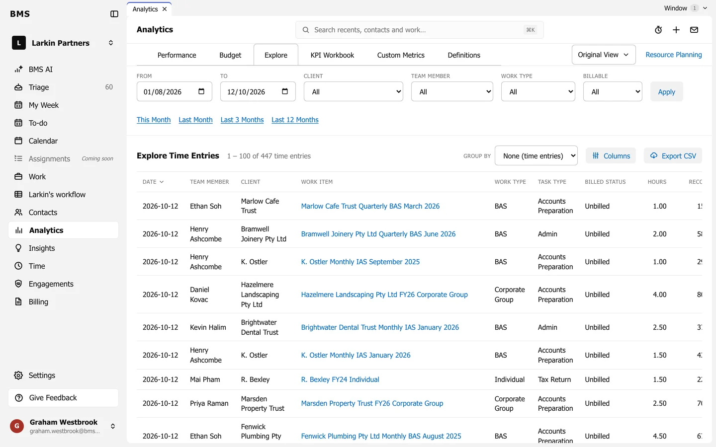716x447 pixels.
Task: Switch to the Budget tab
Action: (x=230, y=55)
